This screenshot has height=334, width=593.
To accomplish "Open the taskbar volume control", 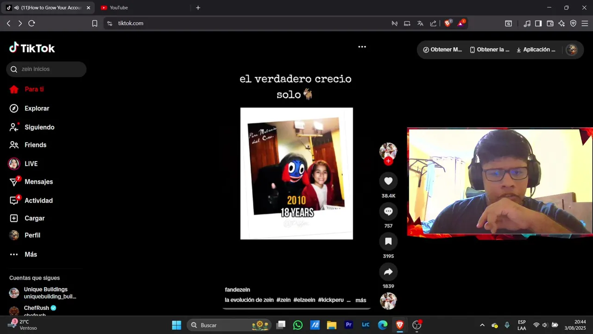I will coord(545,325).
